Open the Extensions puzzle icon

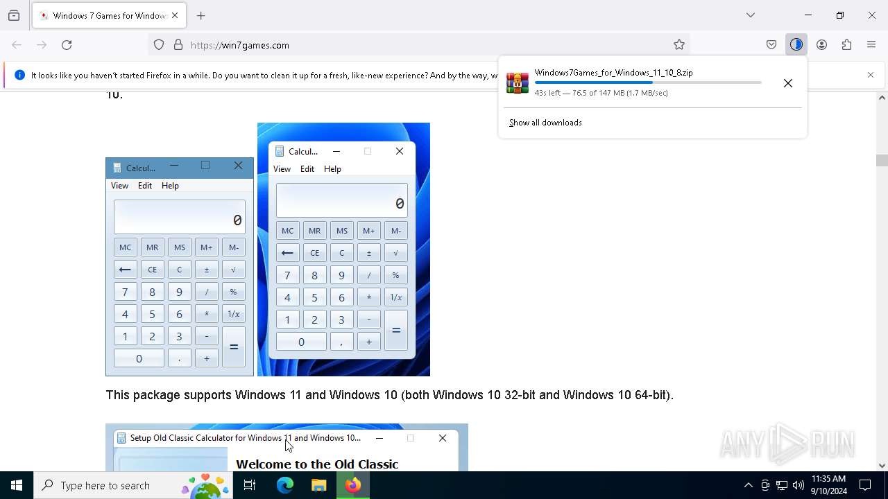846,45
